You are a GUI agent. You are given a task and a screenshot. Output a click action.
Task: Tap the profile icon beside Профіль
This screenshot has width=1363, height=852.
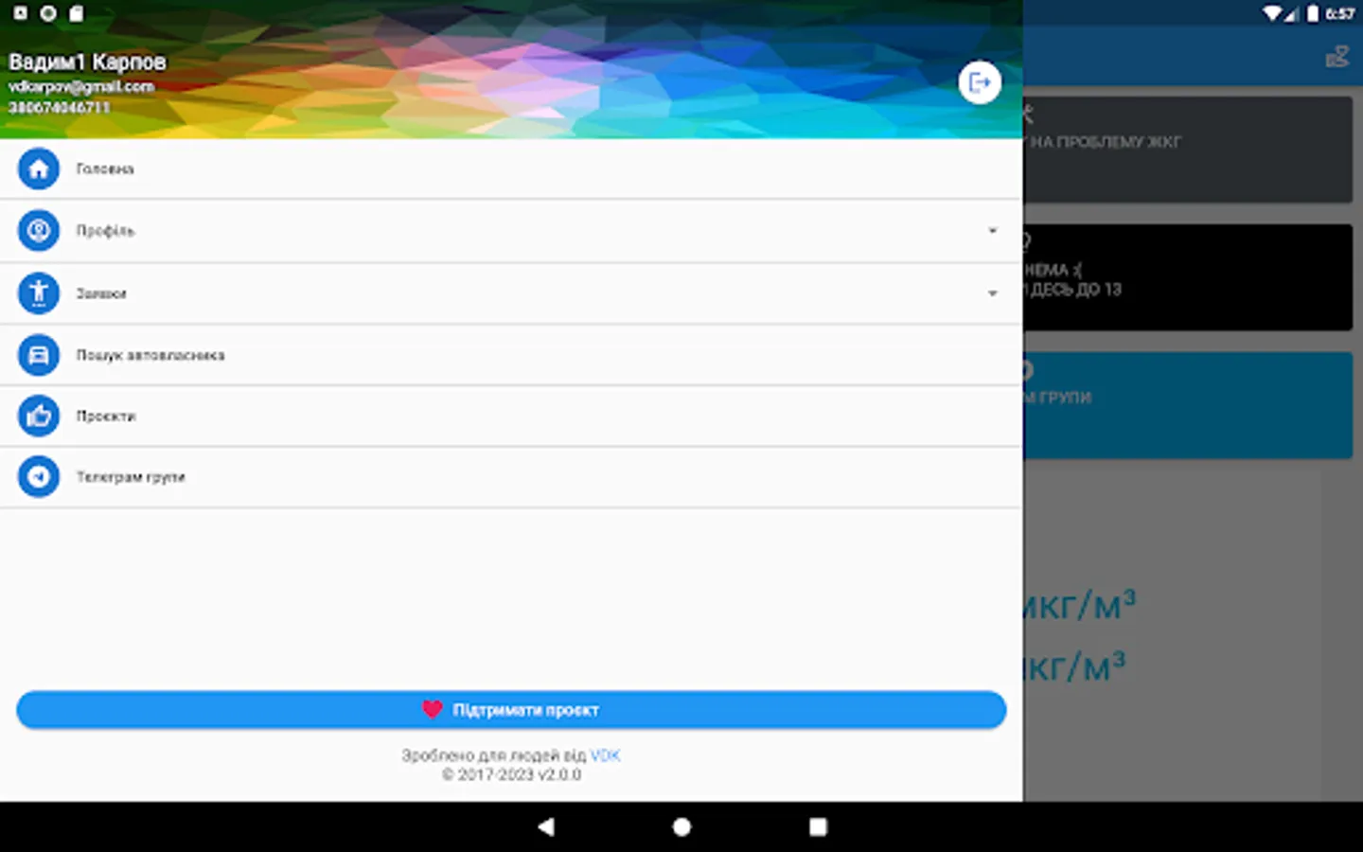tap(39, 231)
